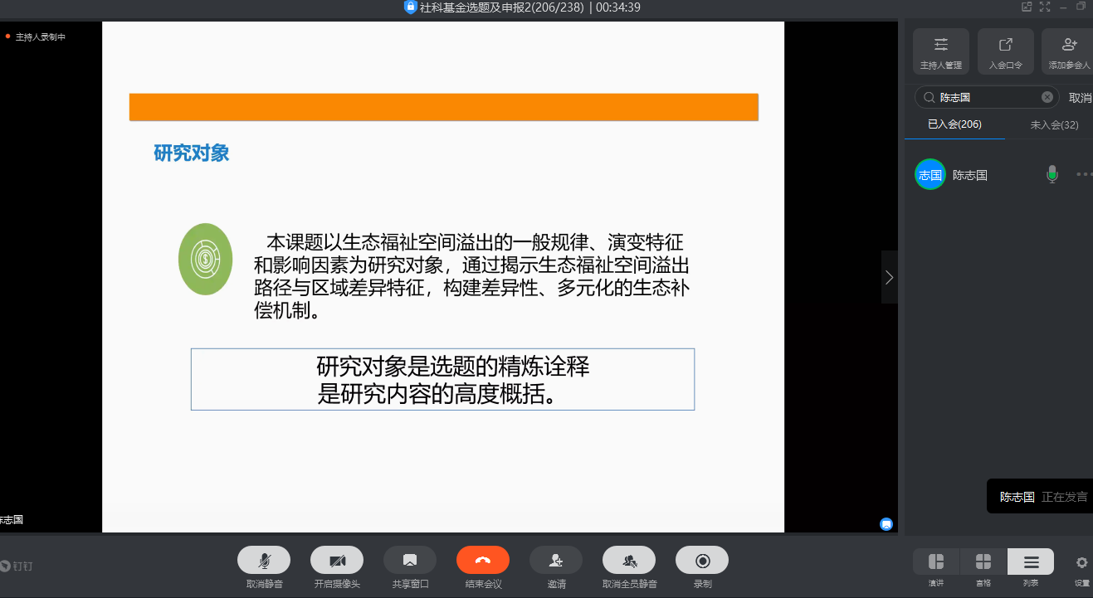Open more options for 陈志国
1093x598 pixels.
pyautogui.click(x=1084, y=174)
